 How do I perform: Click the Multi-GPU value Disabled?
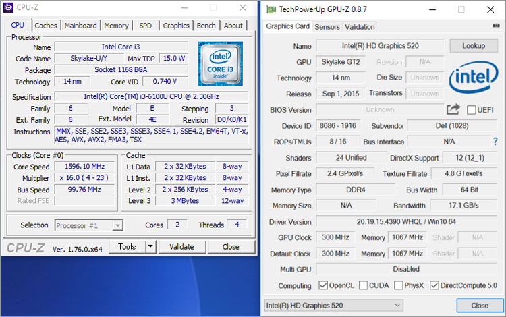click(x=406, y=269)
